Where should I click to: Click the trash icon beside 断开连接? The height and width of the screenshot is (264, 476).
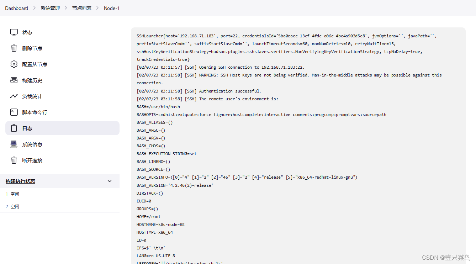pos(14,160)
